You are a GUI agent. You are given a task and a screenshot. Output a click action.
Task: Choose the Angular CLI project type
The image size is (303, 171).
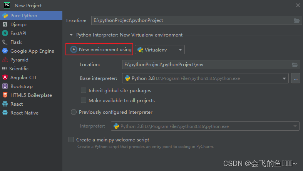31,78
